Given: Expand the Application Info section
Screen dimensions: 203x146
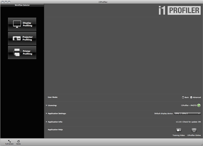Looking at the screenshot, I should (47, 122).
